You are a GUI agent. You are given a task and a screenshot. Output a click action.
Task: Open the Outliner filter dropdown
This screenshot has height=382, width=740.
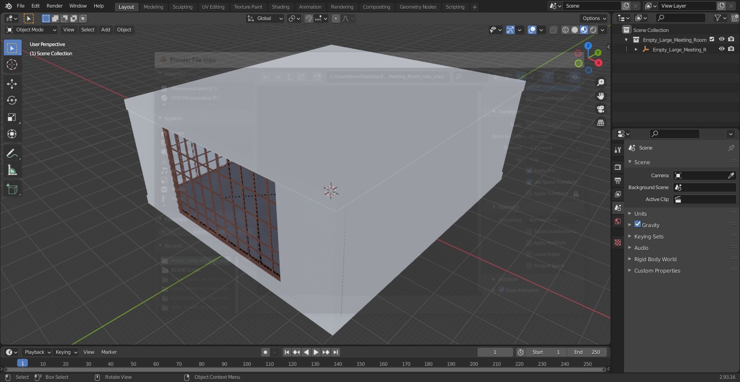coord(720,18)
